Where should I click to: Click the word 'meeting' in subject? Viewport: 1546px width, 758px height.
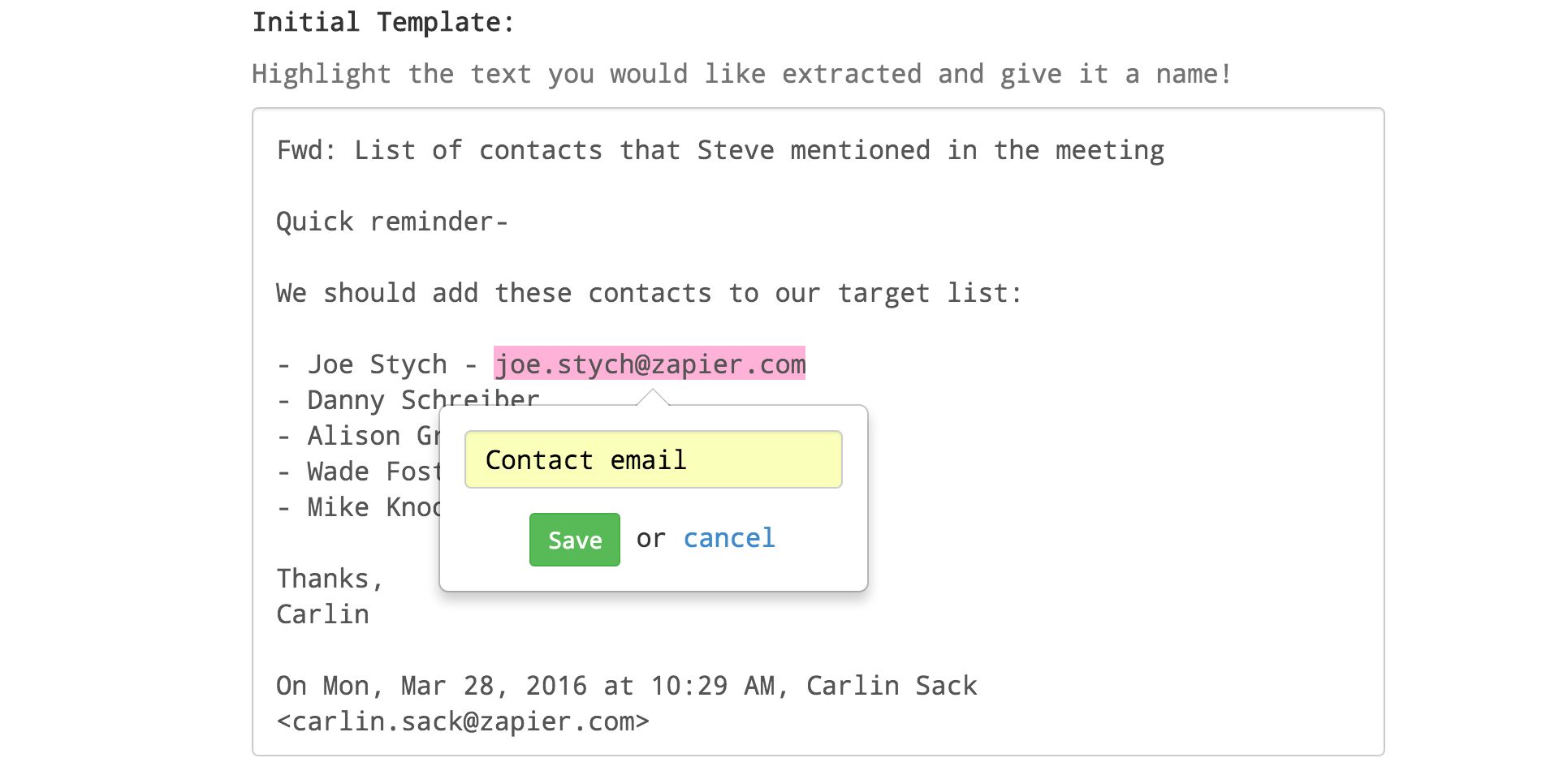pos(1109,151)
